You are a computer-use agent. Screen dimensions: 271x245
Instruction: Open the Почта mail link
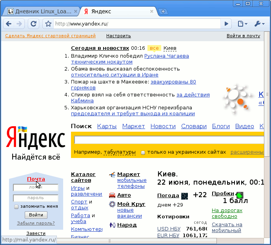coord(36,179)
